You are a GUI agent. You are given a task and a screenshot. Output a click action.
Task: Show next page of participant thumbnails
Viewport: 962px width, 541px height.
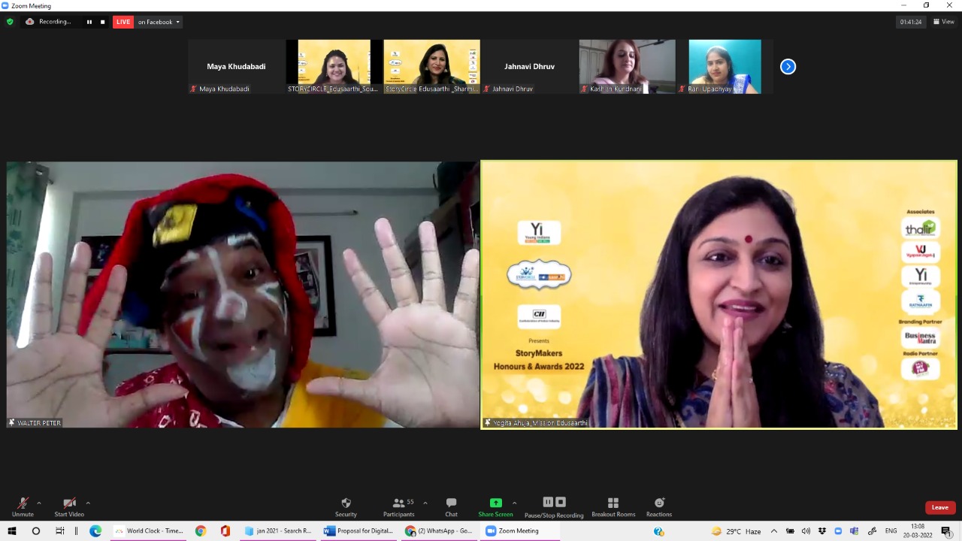click(788, 67)
